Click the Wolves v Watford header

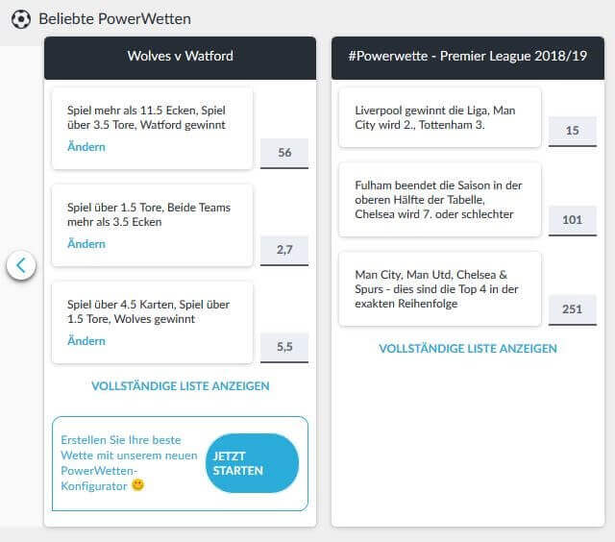[x=180, y=57]
